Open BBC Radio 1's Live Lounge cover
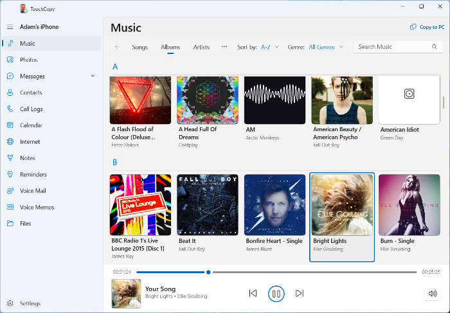 (x=140, y=205)
